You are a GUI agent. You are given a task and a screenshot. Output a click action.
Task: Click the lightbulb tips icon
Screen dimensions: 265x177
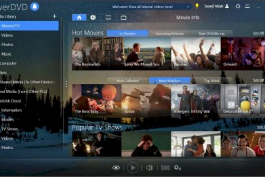[197, 6]
